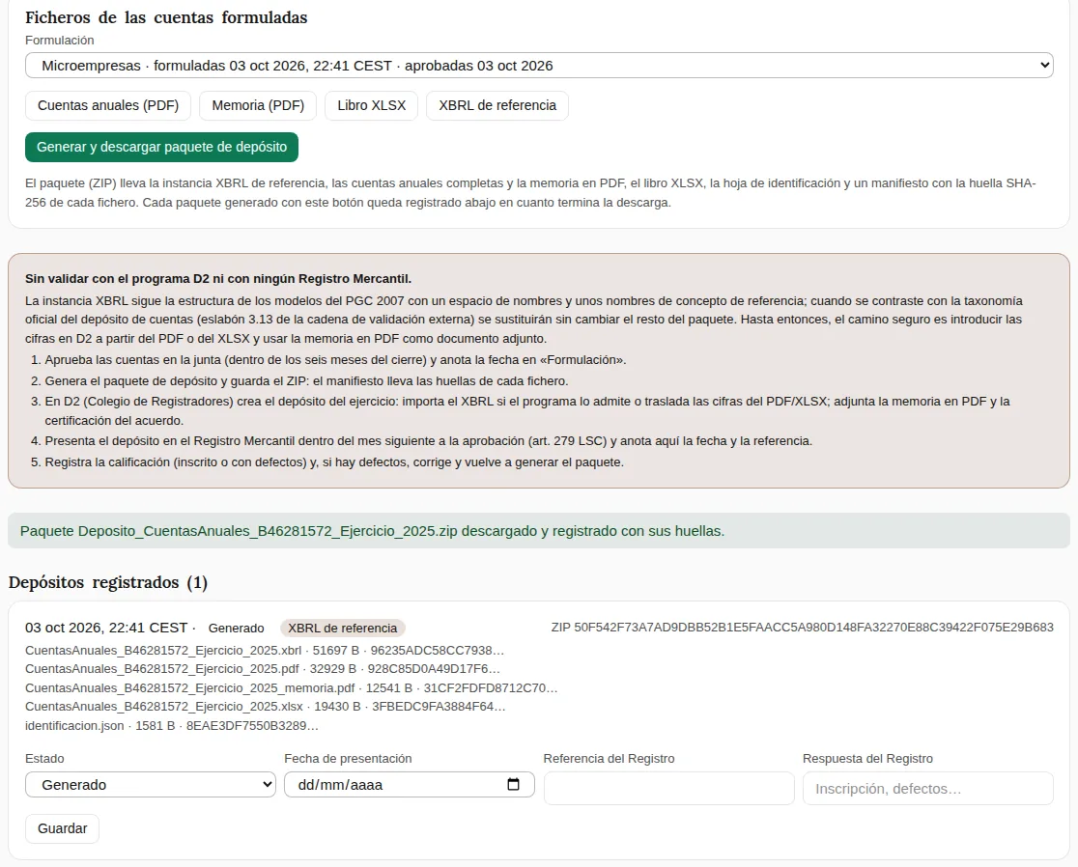Click the Ficheros de las cuentas formuladas heading

[x=166, y=18]
